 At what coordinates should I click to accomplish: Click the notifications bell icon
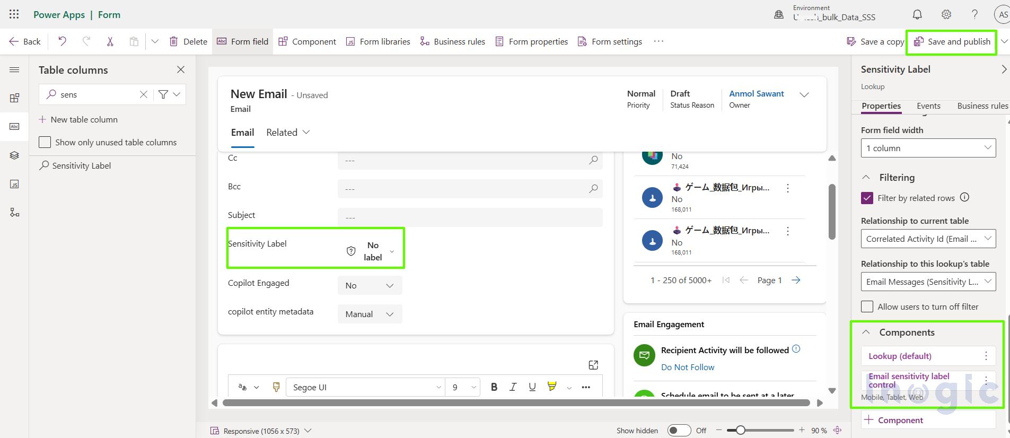click(917, 14)
